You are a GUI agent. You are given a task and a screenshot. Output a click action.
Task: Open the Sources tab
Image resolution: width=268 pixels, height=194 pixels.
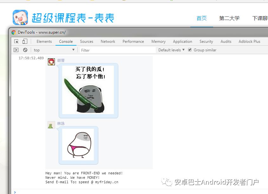[87, 42]
